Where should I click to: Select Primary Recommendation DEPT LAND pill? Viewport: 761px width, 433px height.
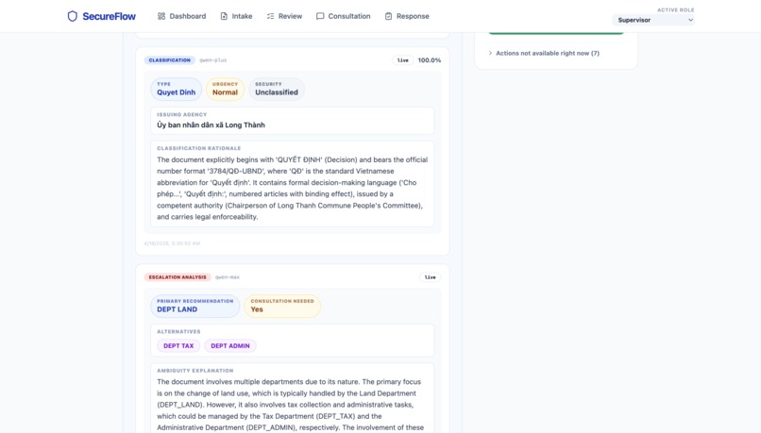click(195, 306)
